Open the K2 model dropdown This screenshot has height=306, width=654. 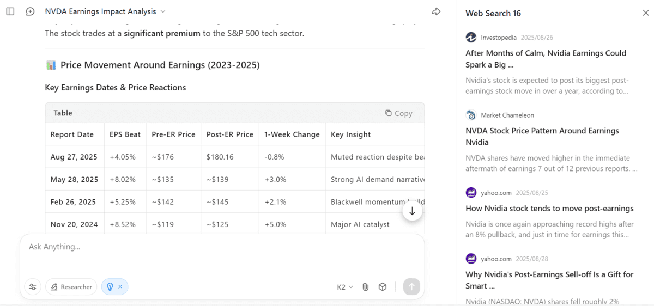pyautogui.click(x=345, y=287)
